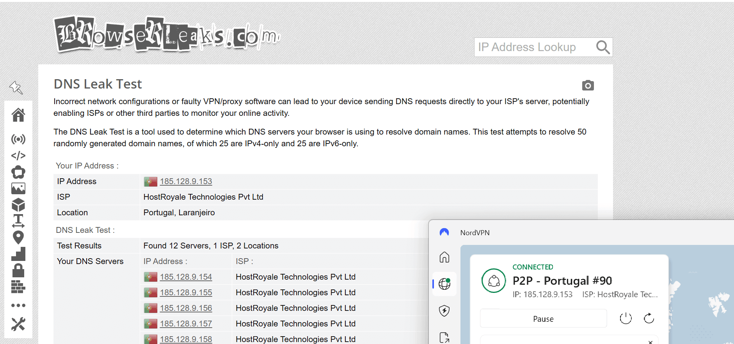734x344 pixels.
Task: Click the camera screenshot icon
Action: [588, 85]
